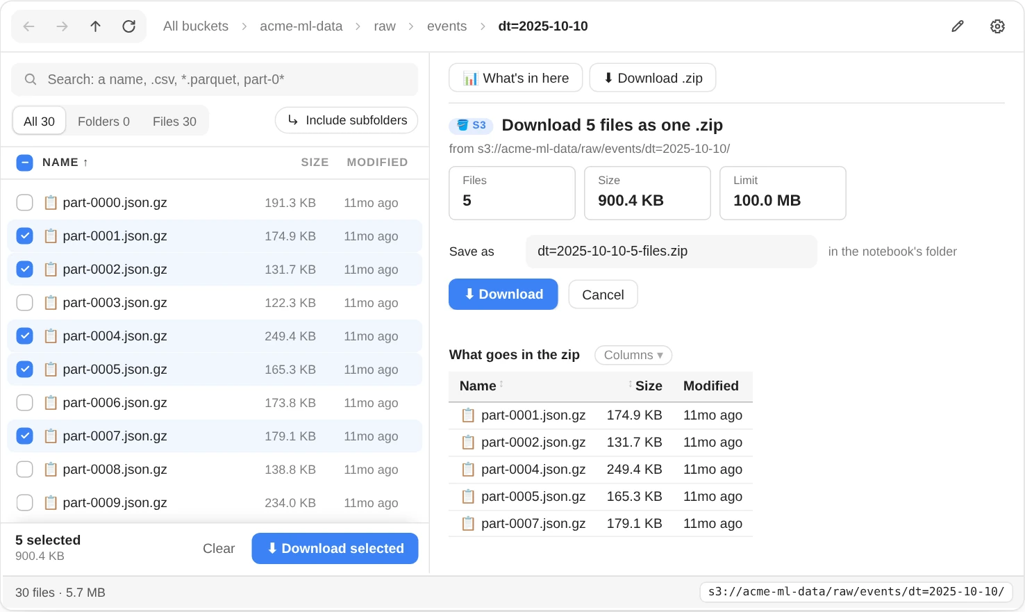Click the Size 900.4 KB card
Viewport: 1025px width, 612px height.
(647, 193)
